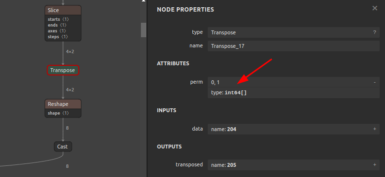
Task: Click the ATTRIBUTES section heading
Action: (173, 63)
